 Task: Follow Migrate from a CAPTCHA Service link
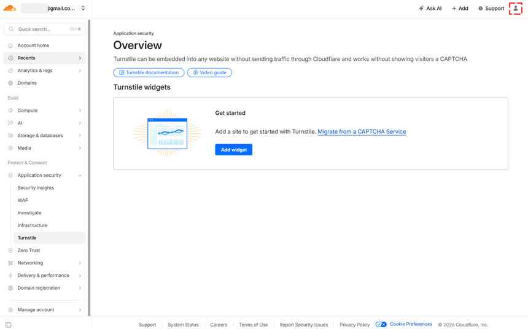pyautogui.click(x=362, y=132)
